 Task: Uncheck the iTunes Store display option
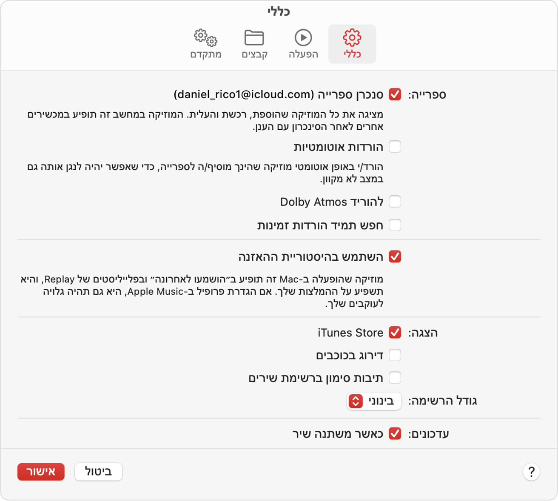click(395, 333)
